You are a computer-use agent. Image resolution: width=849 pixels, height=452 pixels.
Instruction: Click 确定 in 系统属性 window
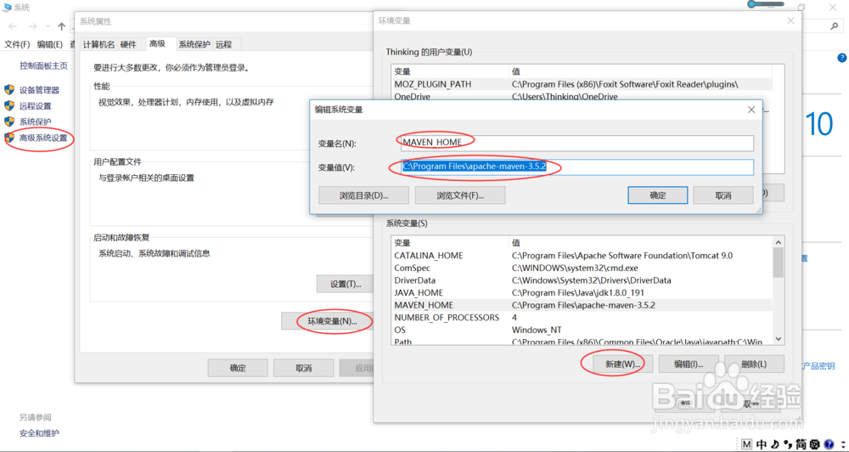[x=238, y=368]
